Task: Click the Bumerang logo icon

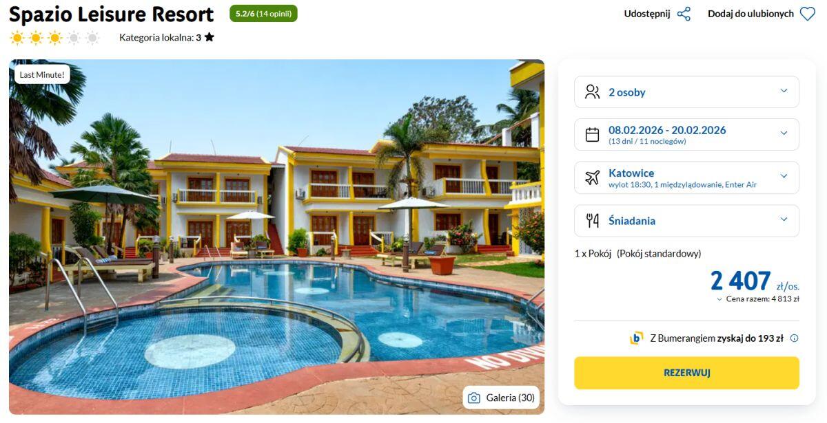Action: (636, 338)
